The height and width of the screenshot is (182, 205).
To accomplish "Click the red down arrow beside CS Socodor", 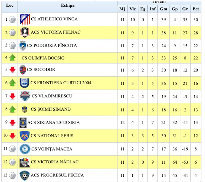I will pos(12,70).
